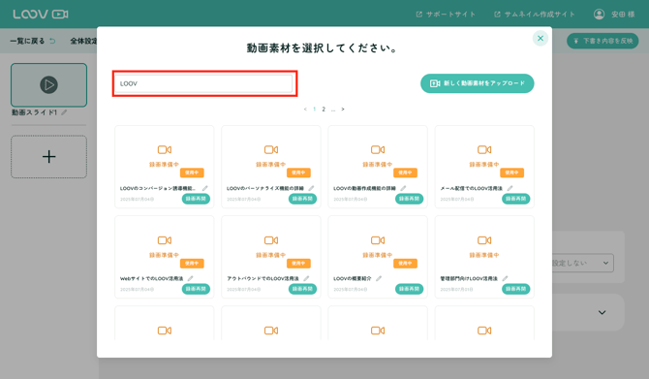Image resolution: width=649 pixels, height=379 pixels.
Task: Resume recording for 管理部門向けLOOV活用法
Action: point(515,289)
